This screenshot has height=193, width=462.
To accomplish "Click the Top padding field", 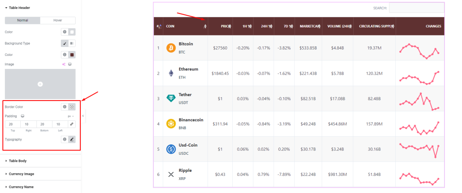I will coord(13,124).
